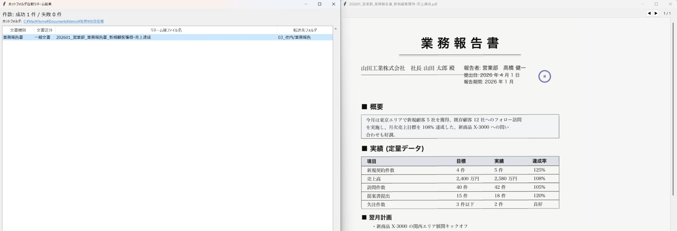The width and height of the screenshot is (677, 231).
Task: Maximize the PDF viewer window
Action: click(x=656, y=4)
